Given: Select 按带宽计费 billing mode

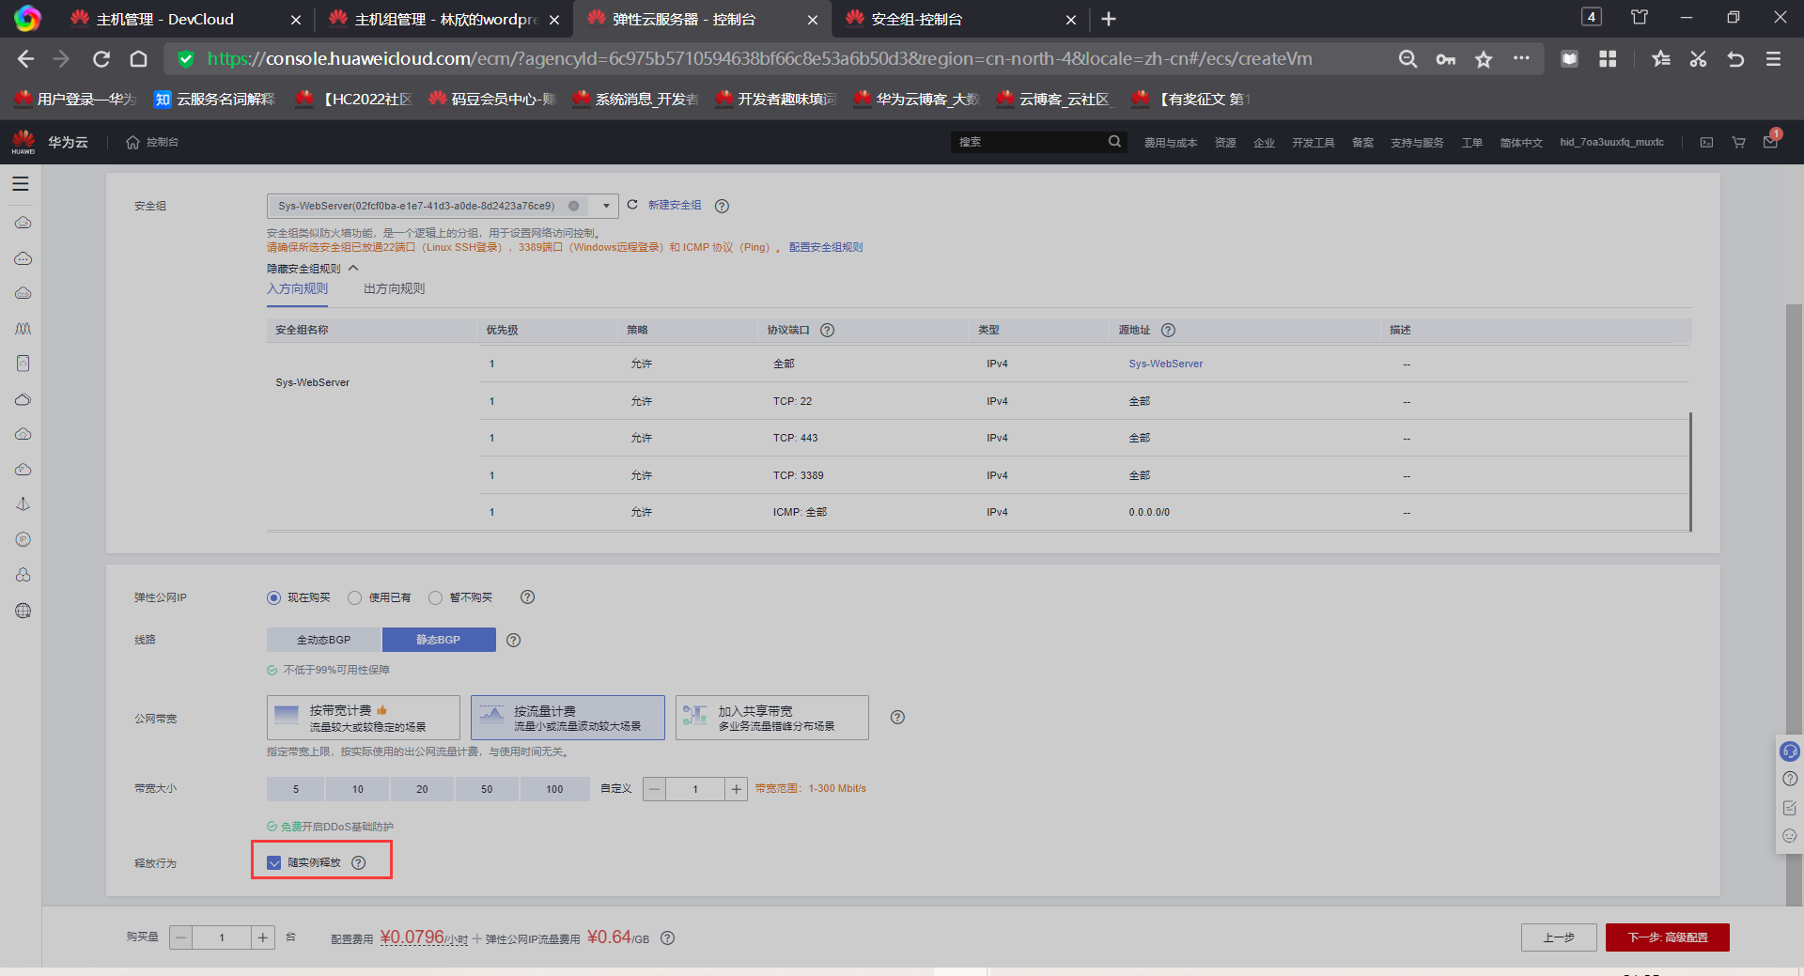Looking at the screenshot, I should (364, 718).
